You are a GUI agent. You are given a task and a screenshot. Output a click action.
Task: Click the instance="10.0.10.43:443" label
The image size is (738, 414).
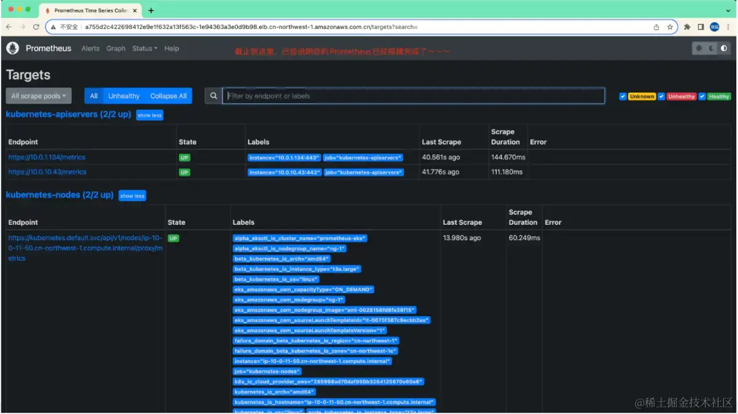tap(284, 173)
